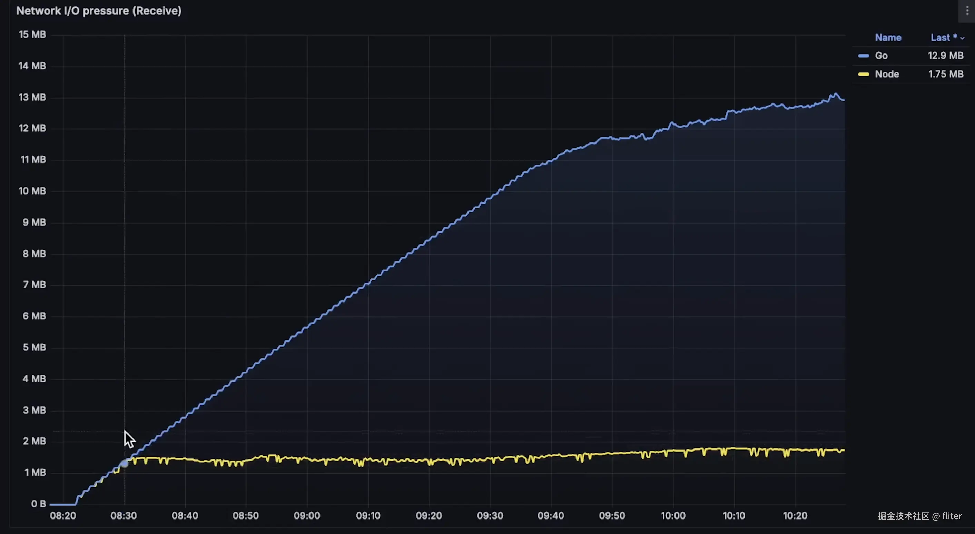Screen dimensions: 975x534
Task: Click the 08:20 label on time axis
Action: tap(63, 515)
